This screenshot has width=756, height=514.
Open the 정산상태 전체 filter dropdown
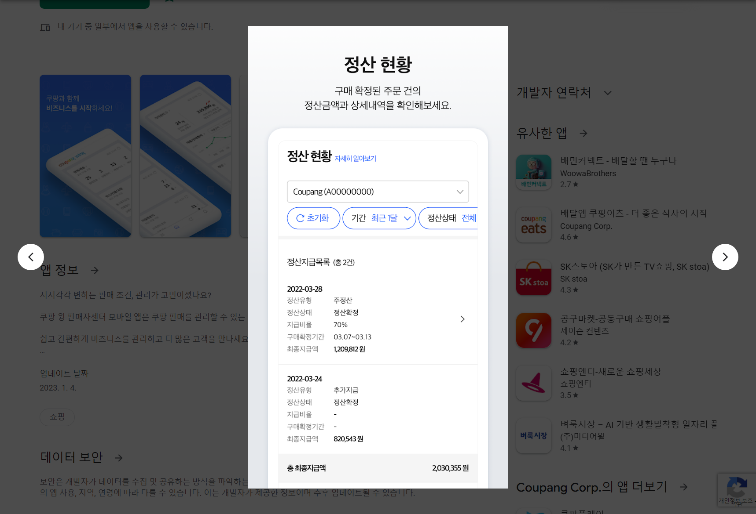tap(449, 218)
